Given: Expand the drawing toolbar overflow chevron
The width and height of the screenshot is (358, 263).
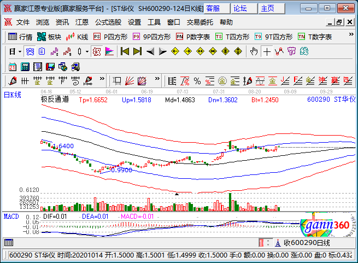Looking at the screenshot, I should pyautogui.click(x=102, y=79).
